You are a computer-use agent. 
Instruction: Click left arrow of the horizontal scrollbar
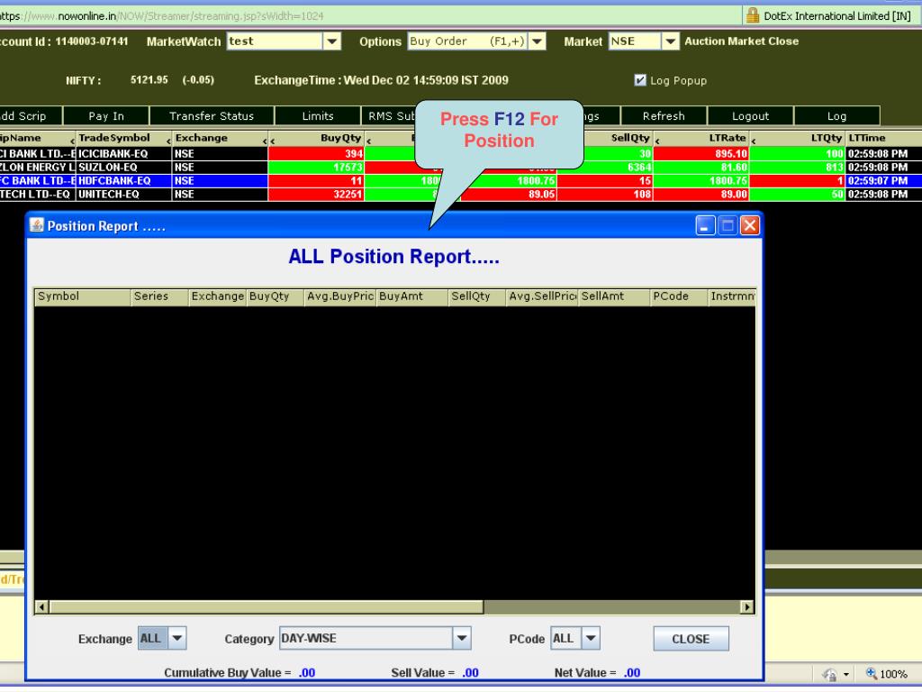[41, 607]
